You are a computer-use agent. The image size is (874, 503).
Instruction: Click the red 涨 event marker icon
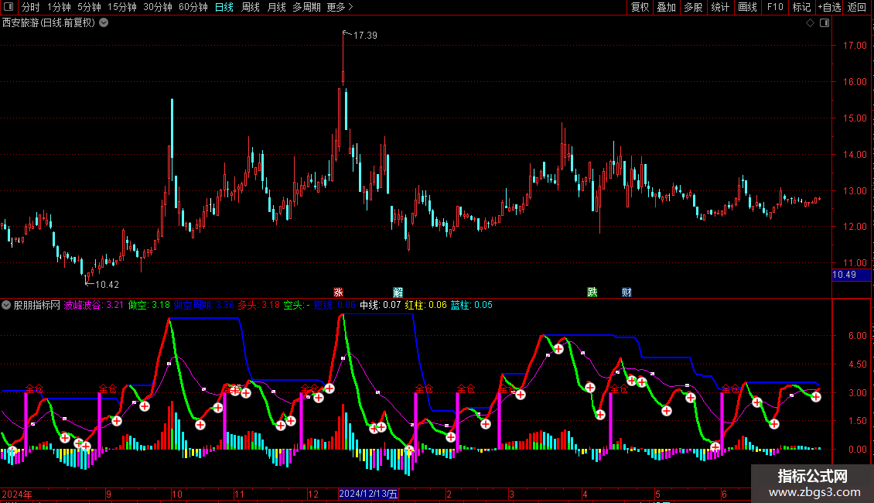338,293
